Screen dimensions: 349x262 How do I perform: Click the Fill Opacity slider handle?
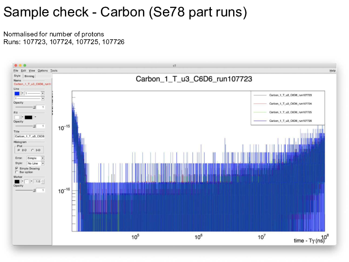tap(34, 126)
